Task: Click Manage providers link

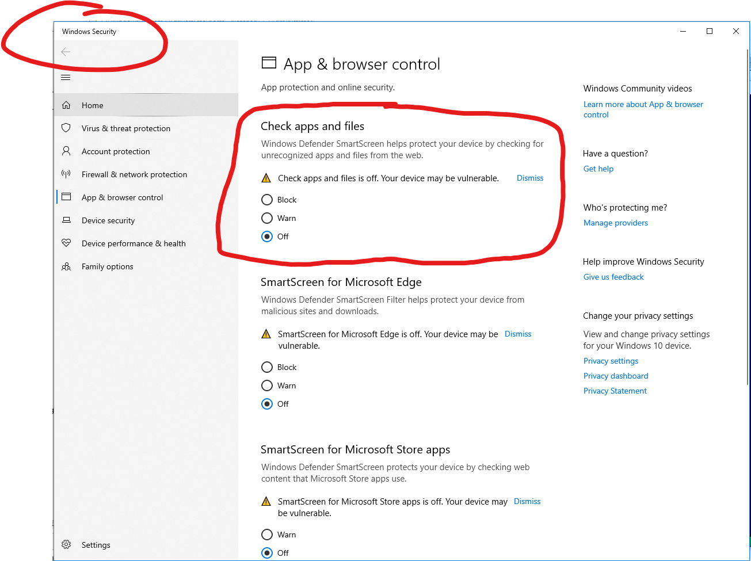Action: pyautogui.click(x=616, y=223)
